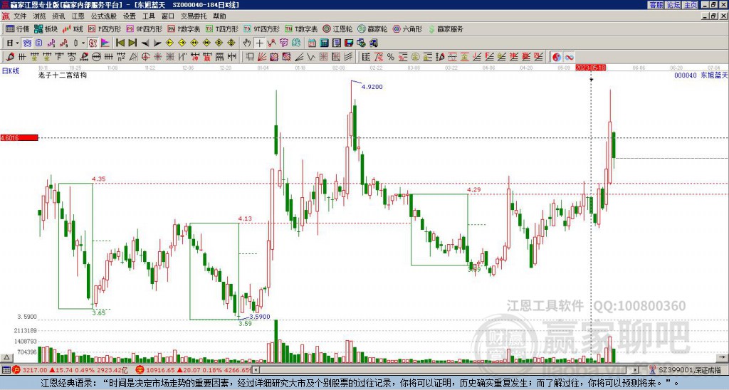Jump to last bar icon

tap(132, 43)
